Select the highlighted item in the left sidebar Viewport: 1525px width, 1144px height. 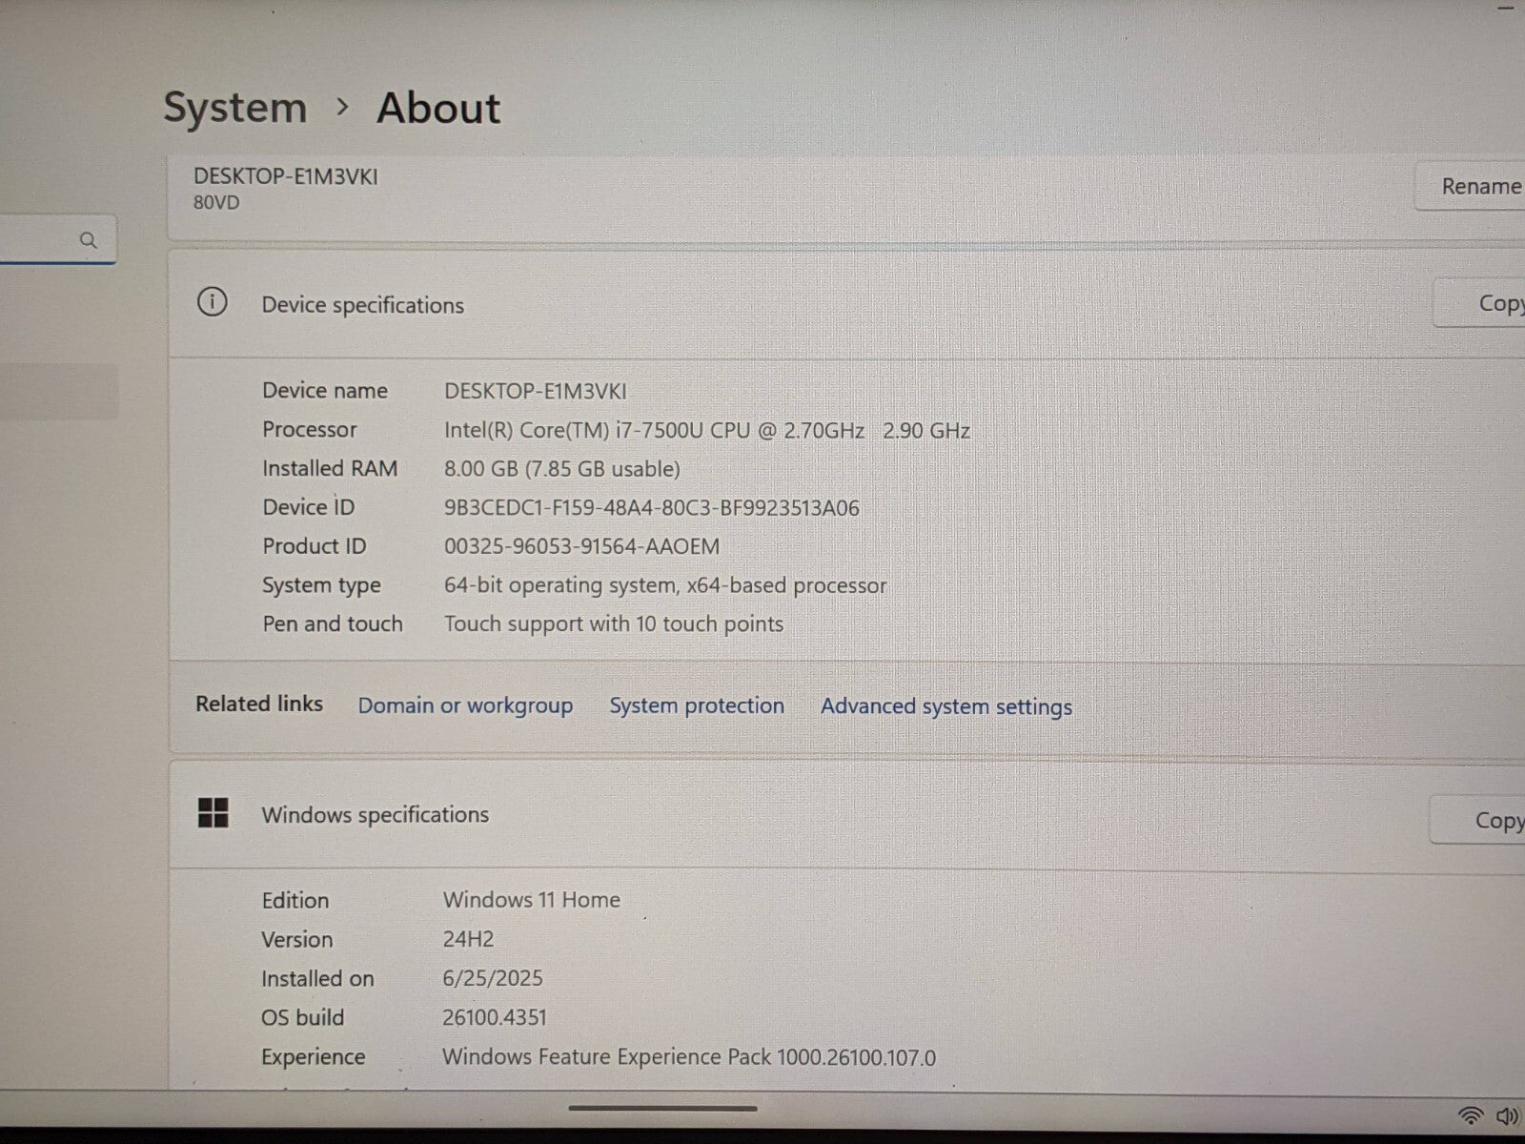click(59, 392)
